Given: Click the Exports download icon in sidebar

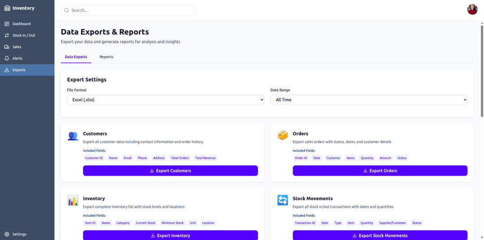Looking at the screenshot, I should (x=7, y=70).
